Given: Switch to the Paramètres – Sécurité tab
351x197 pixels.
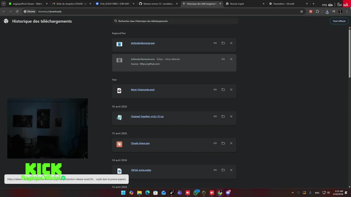Looking at the screenshot, I should [x=288, y=4].
